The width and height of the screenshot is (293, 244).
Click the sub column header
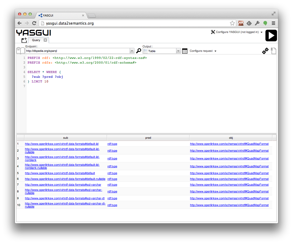[x=66, y=138]
